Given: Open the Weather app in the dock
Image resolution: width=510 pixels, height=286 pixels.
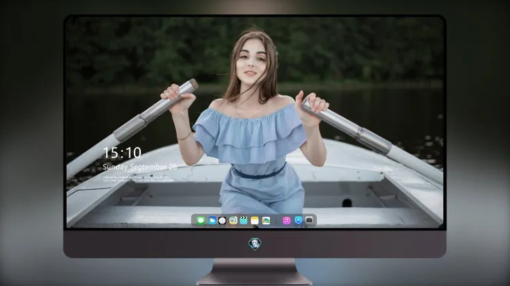Looking at the screenshot, I should click(212, 220).
